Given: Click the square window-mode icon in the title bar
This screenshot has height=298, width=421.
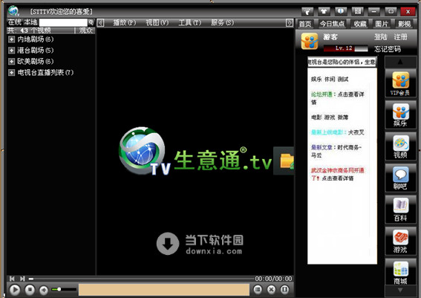Looking at the screenshot, I should pyautogui.click(x=358, y=12).
